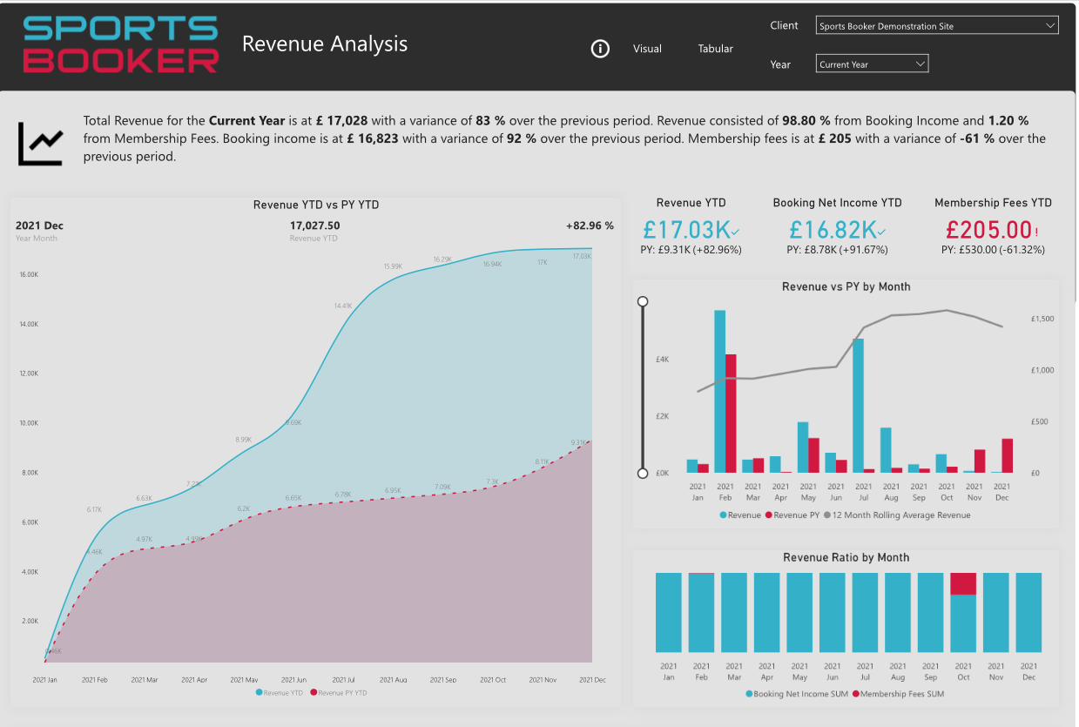Select the Booking Net Income SUM legend entry
The image size is (1079, 727).
point(797,694)
